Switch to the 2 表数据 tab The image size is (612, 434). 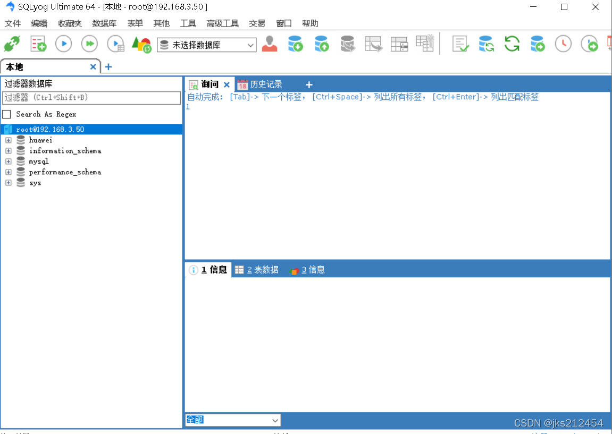pos(257,270)
